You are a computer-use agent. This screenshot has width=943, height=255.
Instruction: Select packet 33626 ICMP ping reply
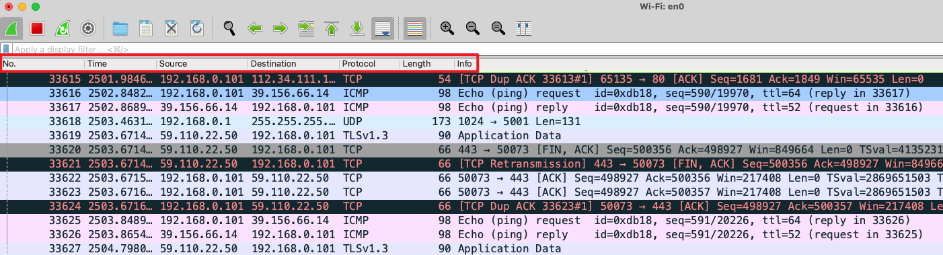(x=471, y=234)
